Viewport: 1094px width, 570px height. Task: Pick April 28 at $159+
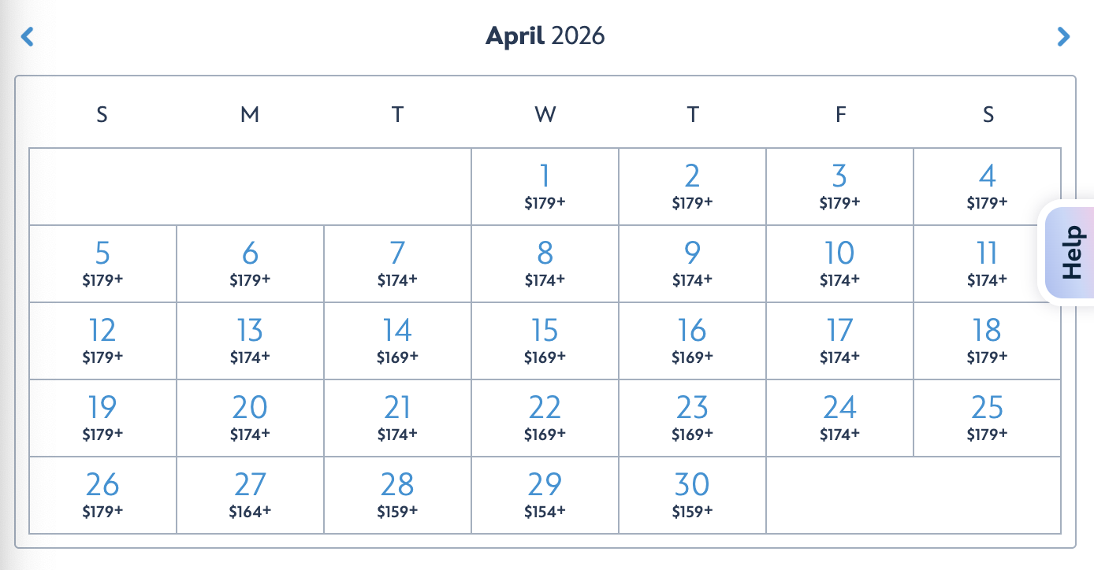[x=397, y=495]
